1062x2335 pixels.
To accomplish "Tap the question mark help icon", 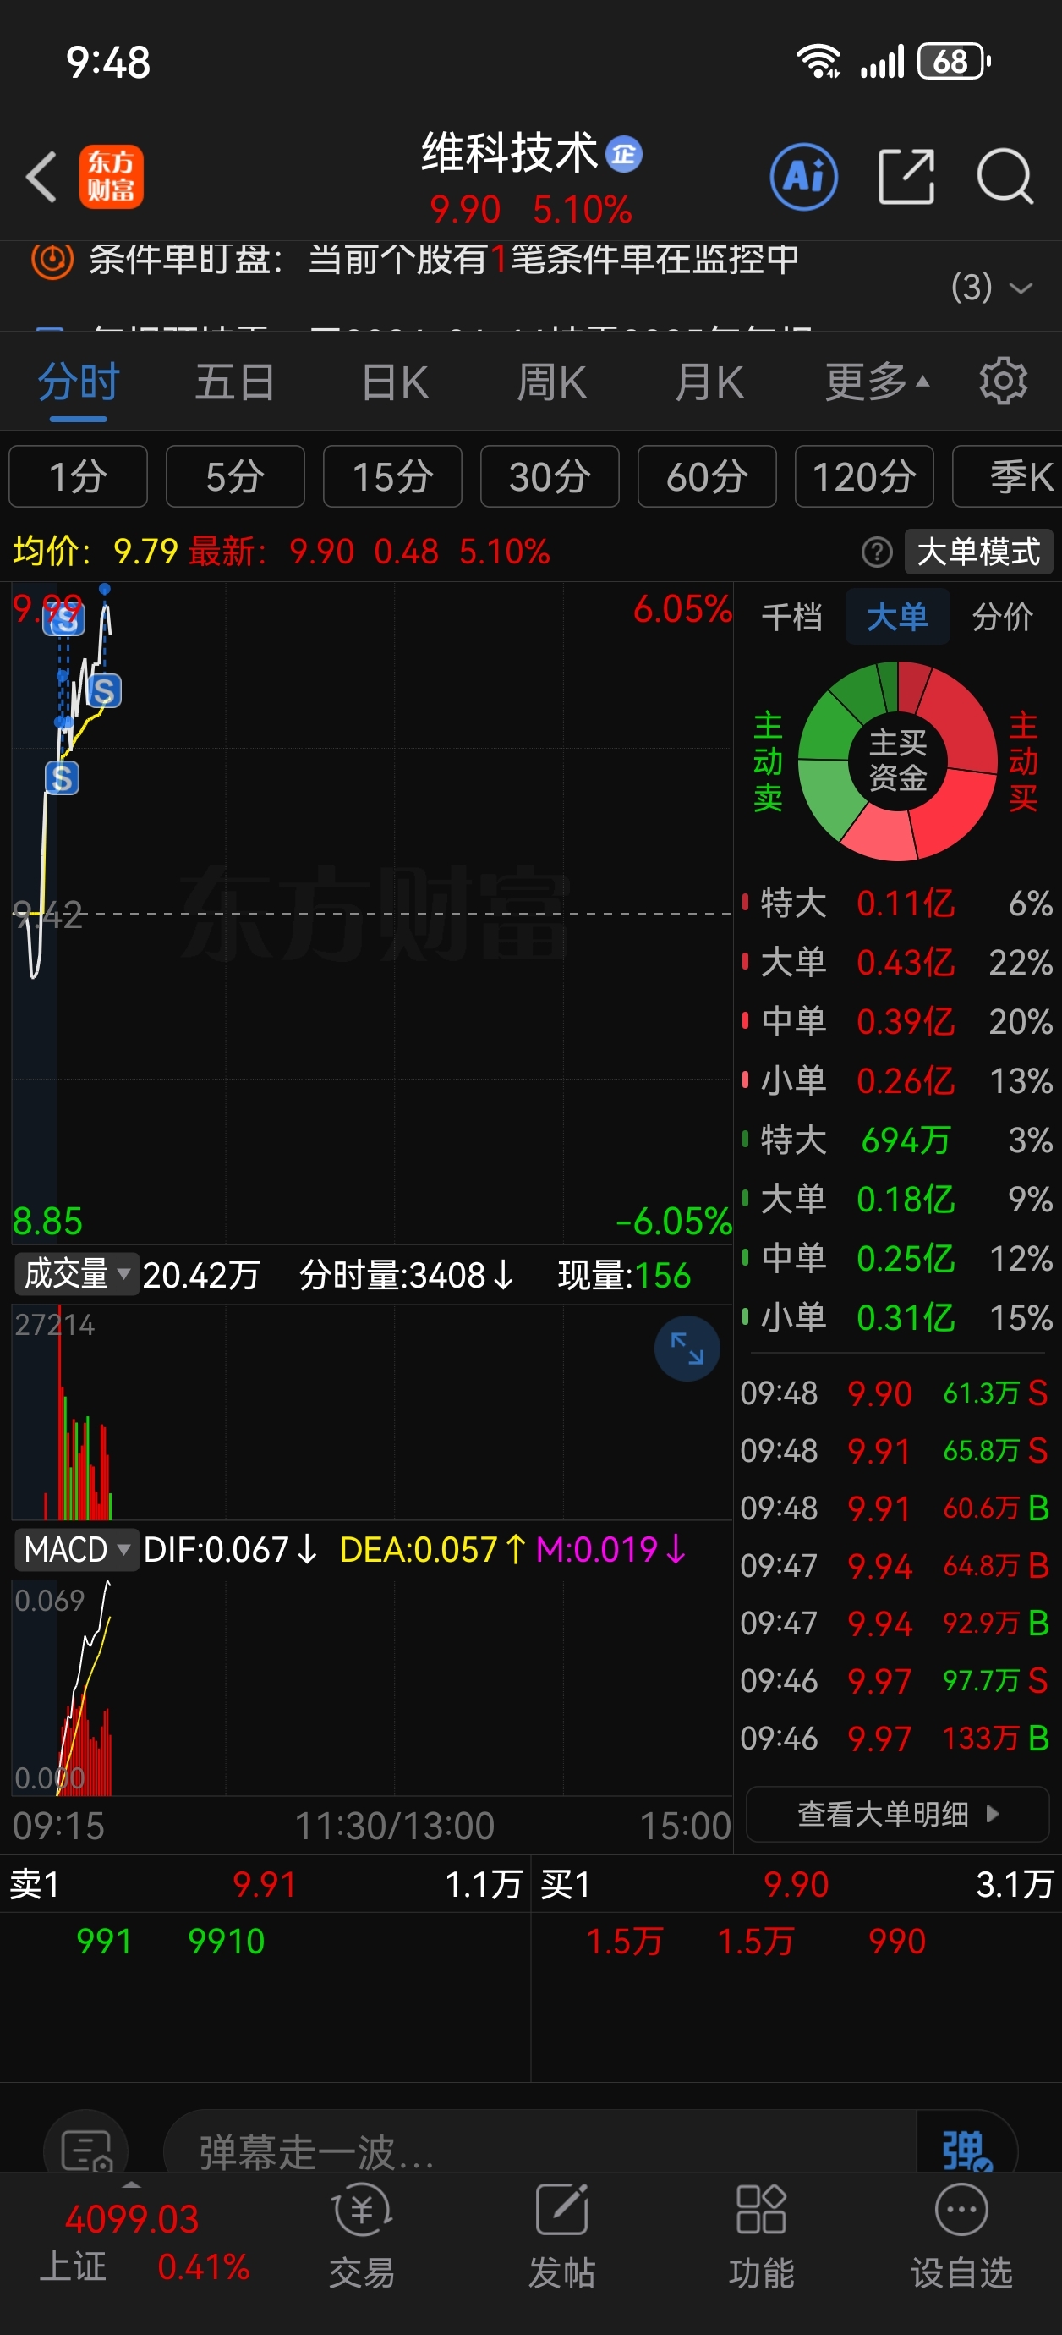I will point(876,551).
